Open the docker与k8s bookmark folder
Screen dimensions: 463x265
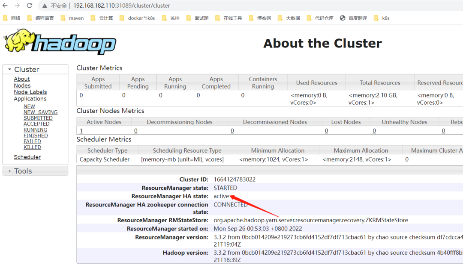pos(137,18)
